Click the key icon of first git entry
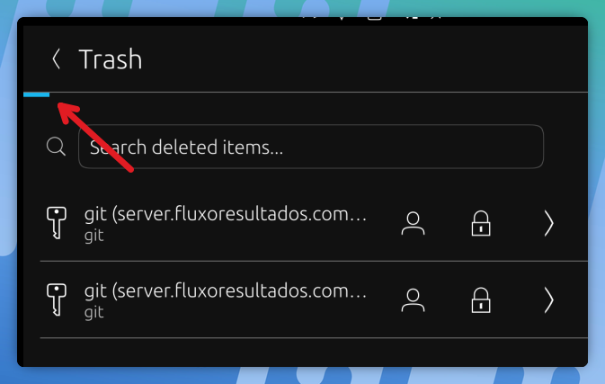Image resolution: width=605 pixels, height=384 pixels. (x=57, y=223)
